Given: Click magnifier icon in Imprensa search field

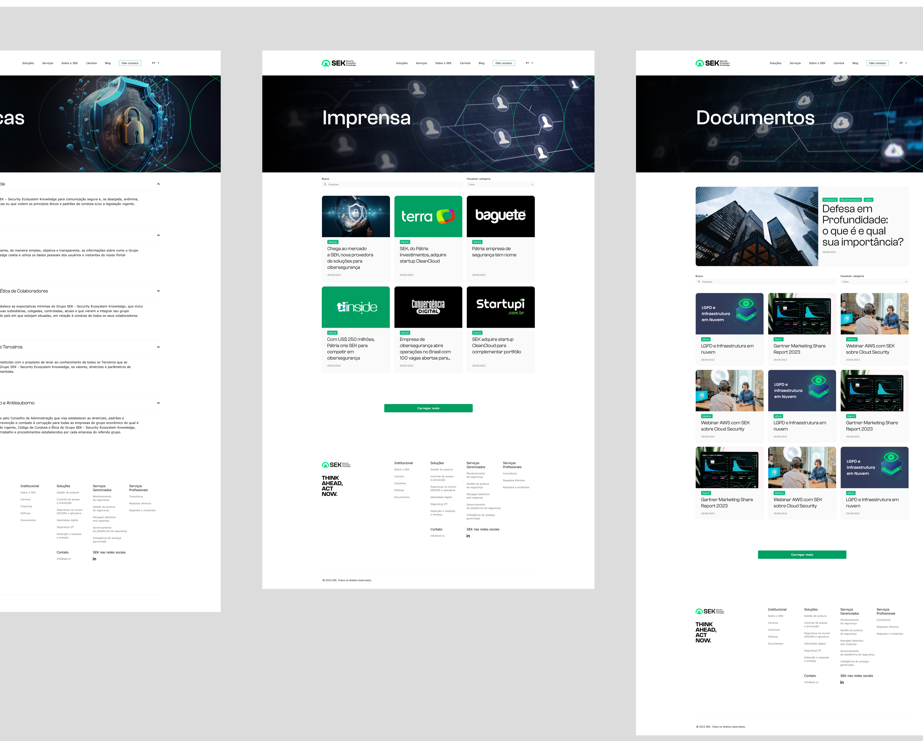Looking at the screenshot, I should click(325, 185).
